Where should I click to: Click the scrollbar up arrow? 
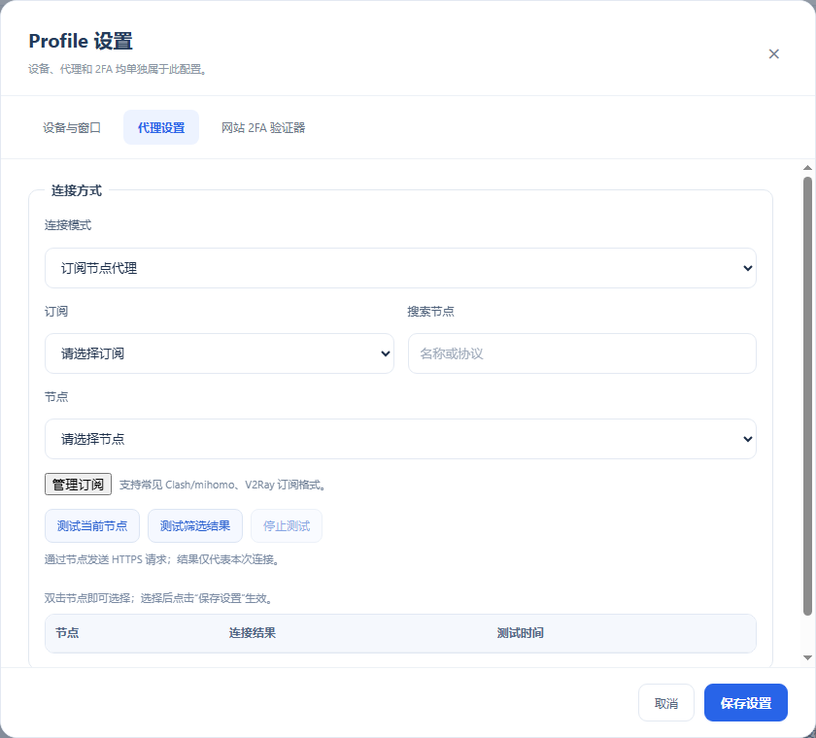pyautogui.click(x=807, y=167)
